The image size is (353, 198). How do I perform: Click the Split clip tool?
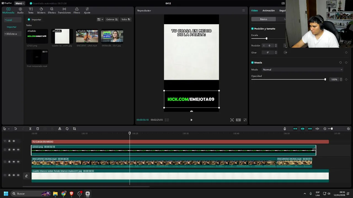(x=30, y=129)
